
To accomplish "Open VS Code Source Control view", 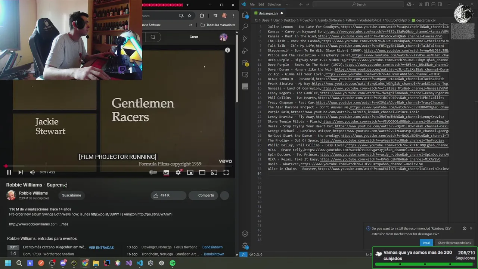I will click(x=245, y=38).
